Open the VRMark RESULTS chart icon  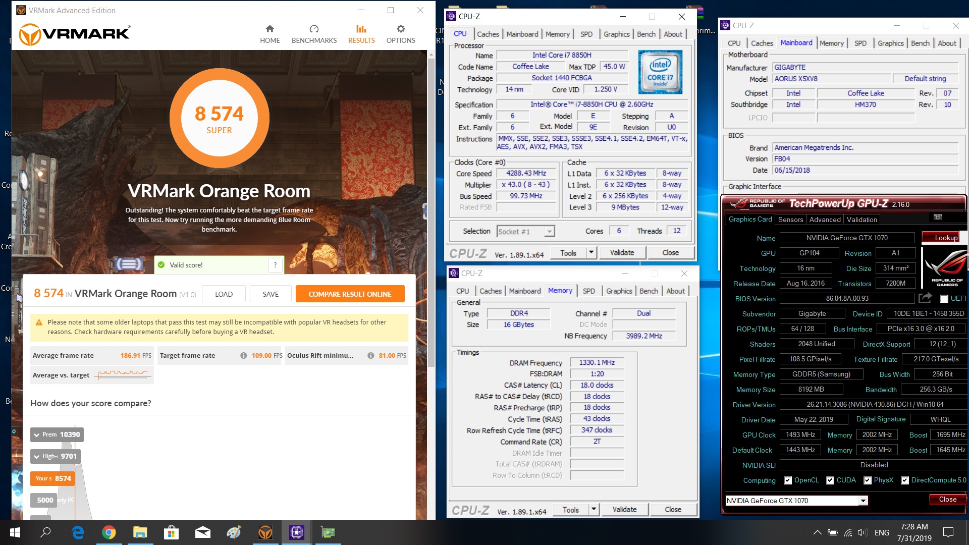[x=361, y=29]
